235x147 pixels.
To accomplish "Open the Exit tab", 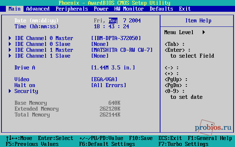I will (185, 9).
